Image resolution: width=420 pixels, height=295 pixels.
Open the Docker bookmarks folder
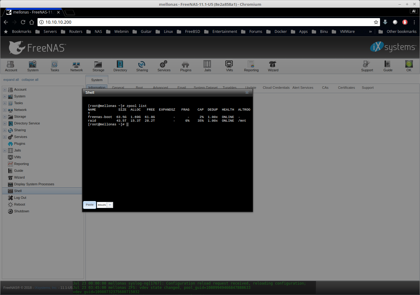[277, 32]
